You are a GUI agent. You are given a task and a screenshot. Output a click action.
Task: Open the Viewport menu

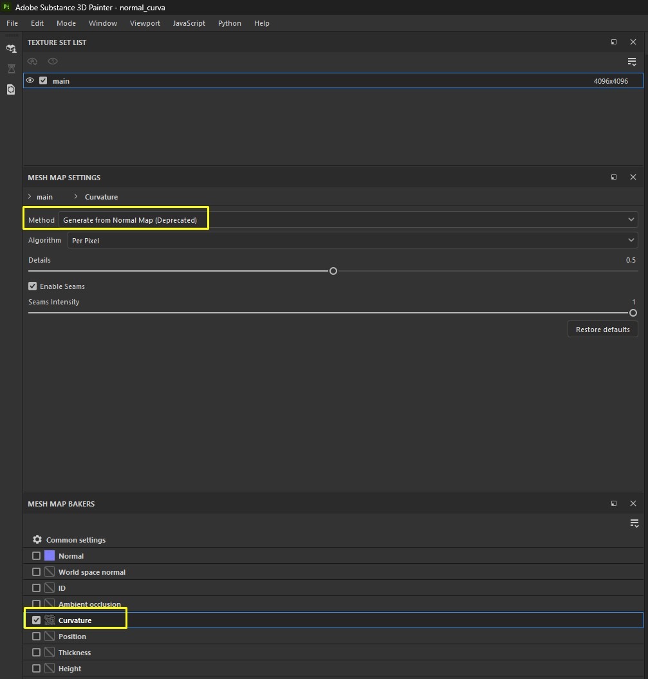(145, 23)
